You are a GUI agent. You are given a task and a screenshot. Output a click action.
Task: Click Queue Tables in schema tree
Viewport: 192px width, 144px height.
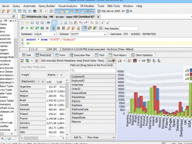coord(7,101)
